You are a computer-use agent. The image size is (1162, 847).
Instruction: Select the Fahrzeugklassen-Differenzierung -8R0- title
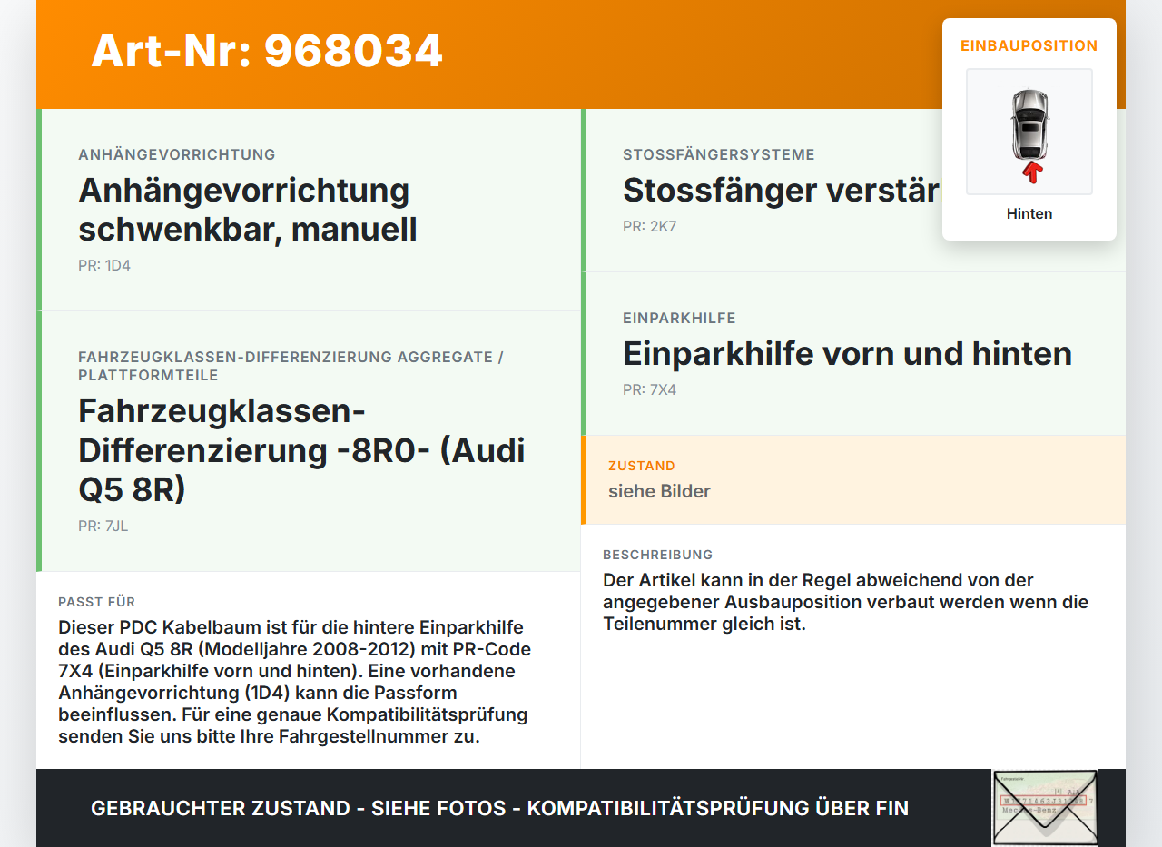pyautogui.click(x=301, y=450)
